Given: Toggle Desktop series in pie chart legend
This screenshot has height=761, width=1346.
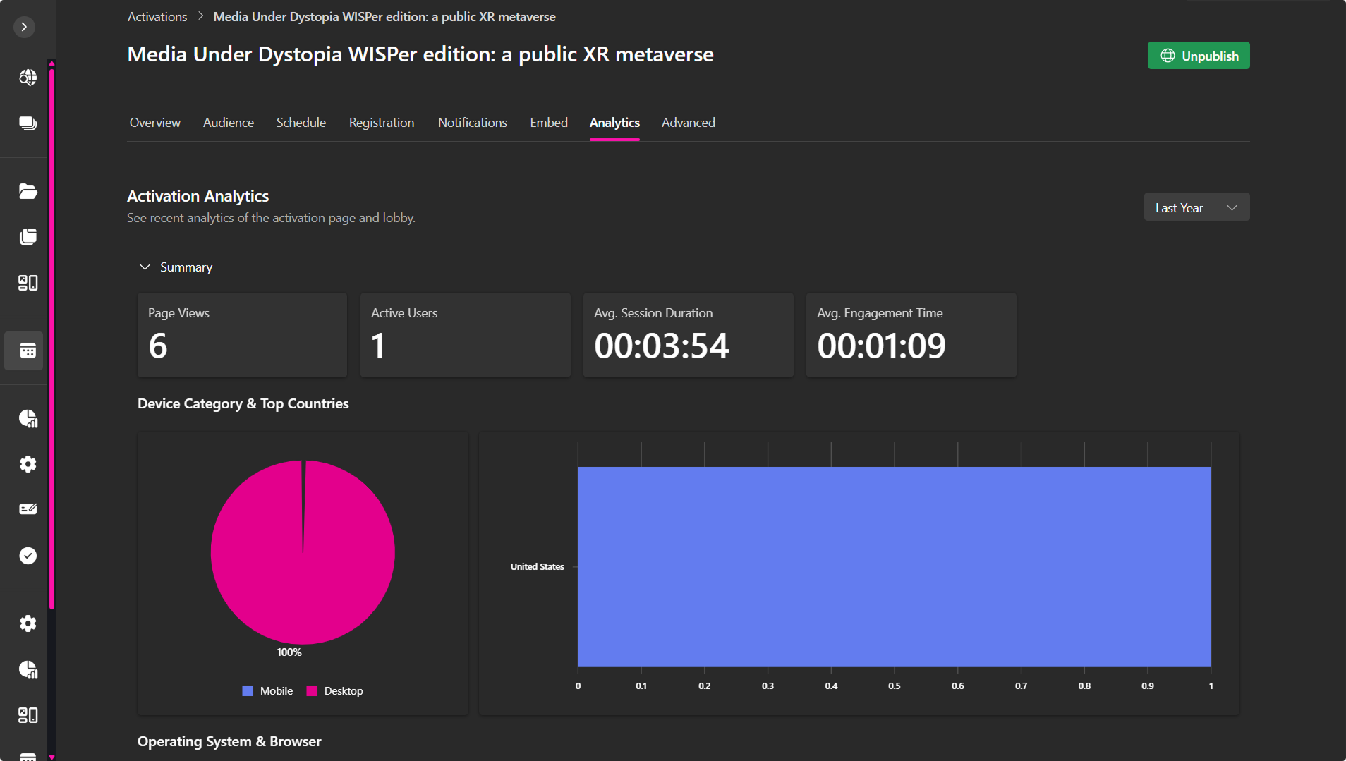Looking at the screenshot, I should point(335,691).
